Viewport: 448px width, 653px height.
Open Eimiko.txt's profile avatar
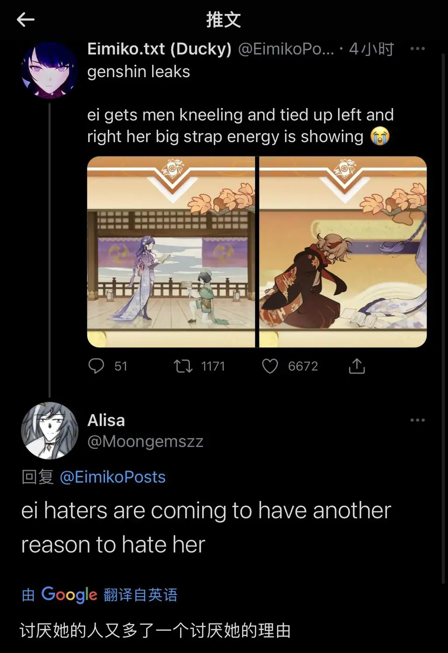tap(49, 70)
